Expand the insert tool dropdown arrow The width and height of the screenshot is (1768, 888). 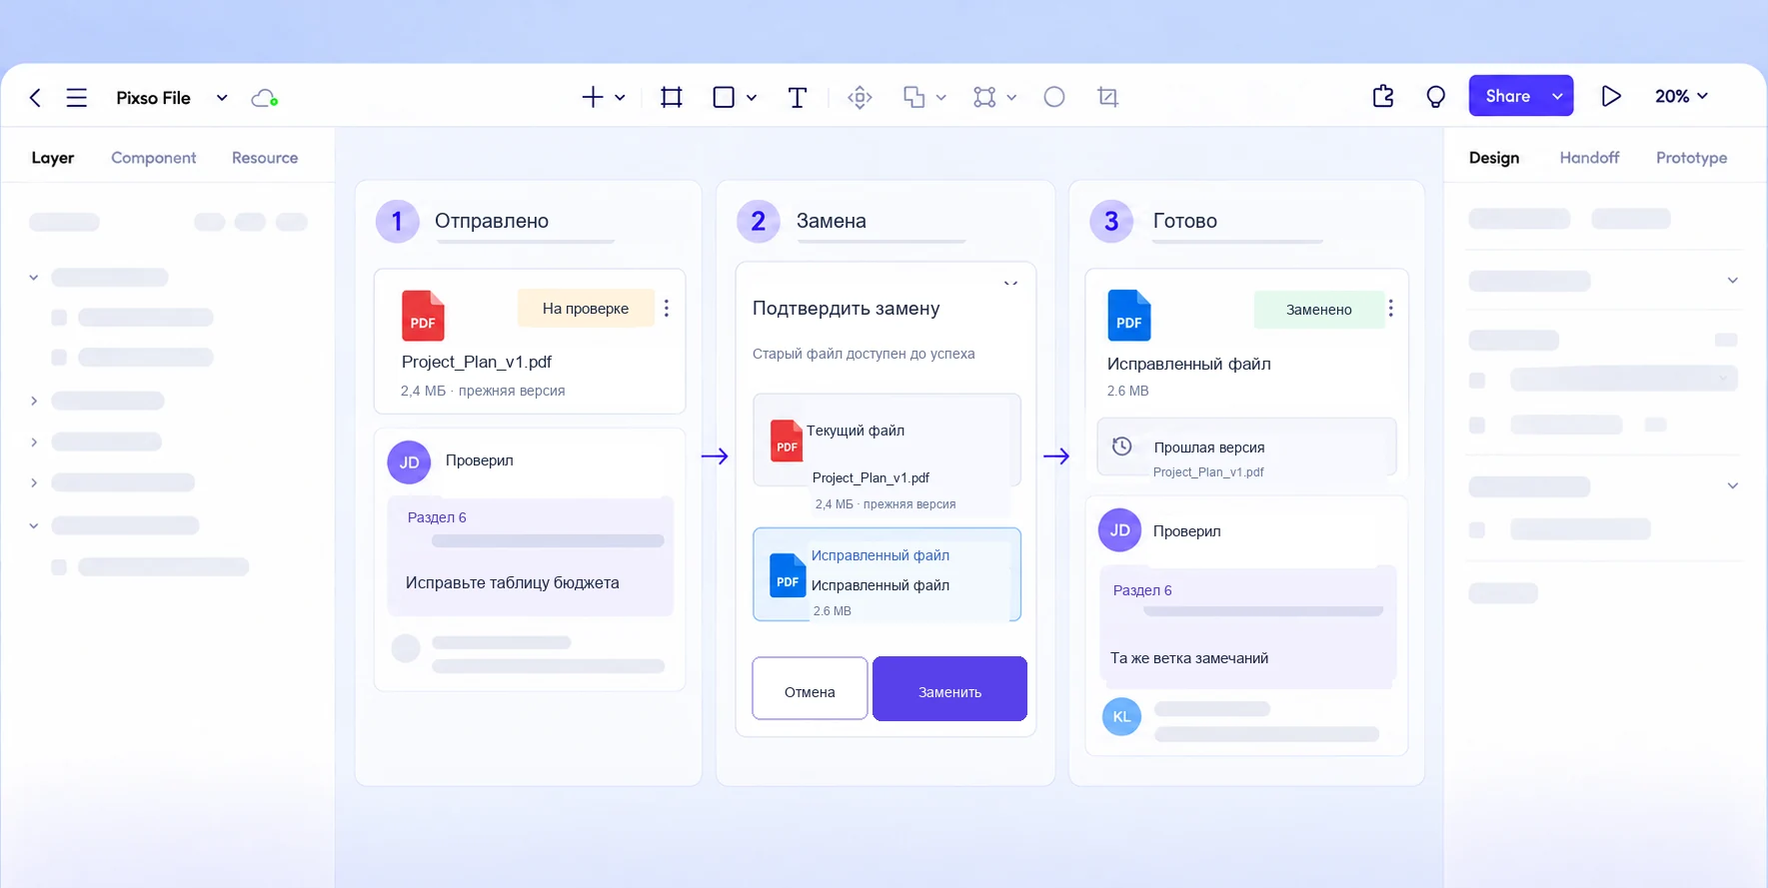click(x=620, y=98)
